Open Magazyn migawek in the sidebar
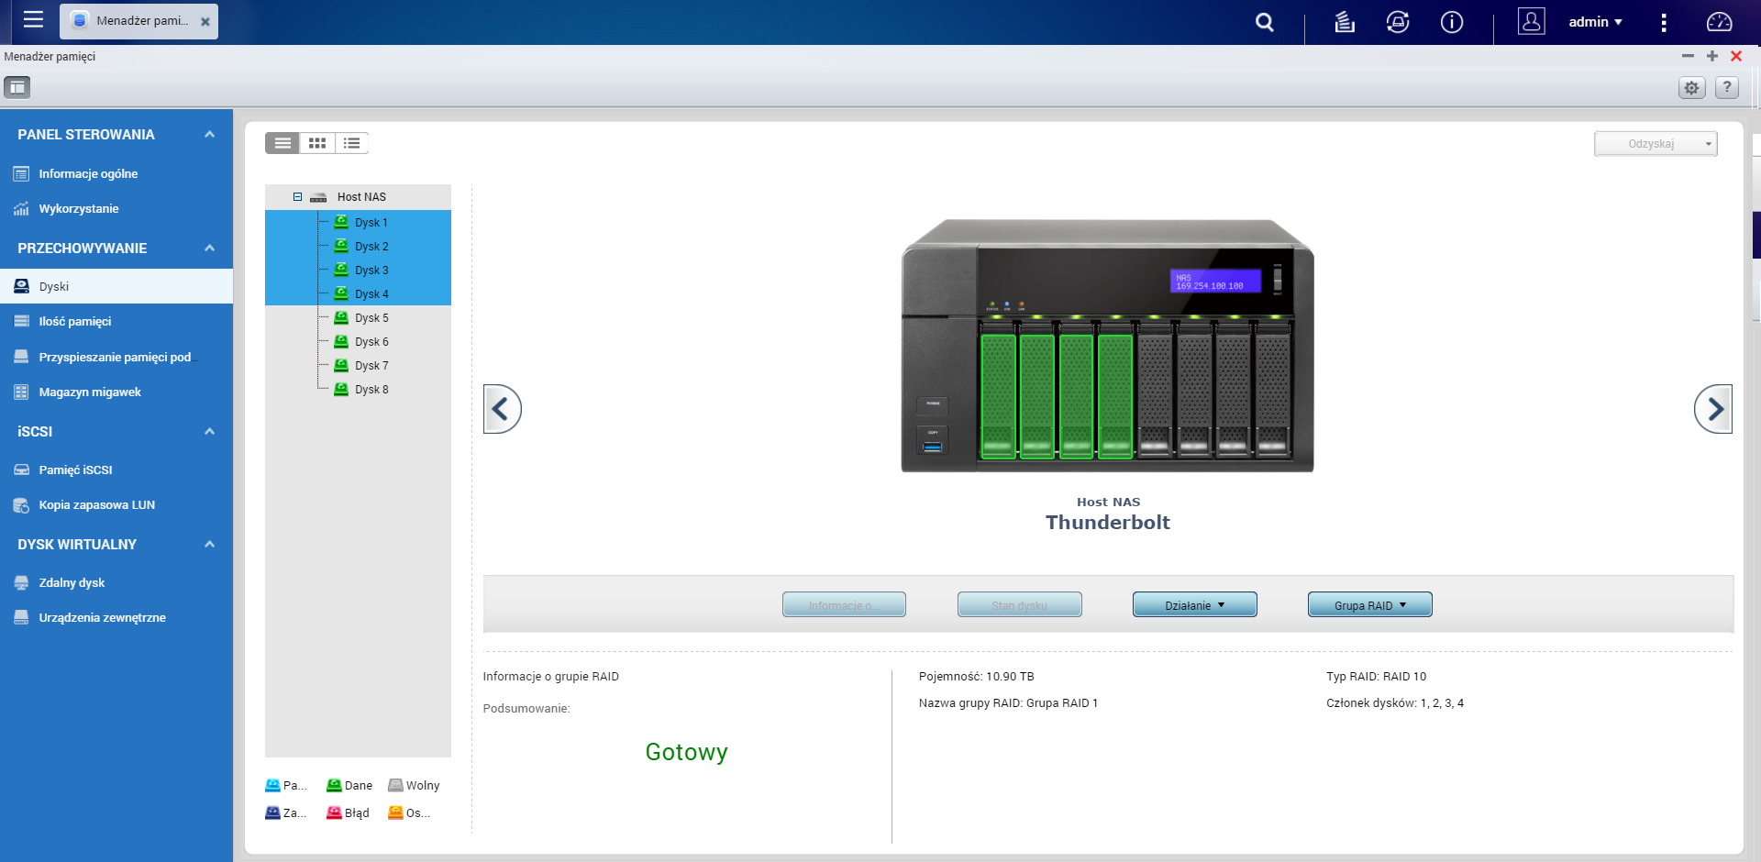 click(x=116, y=392)
